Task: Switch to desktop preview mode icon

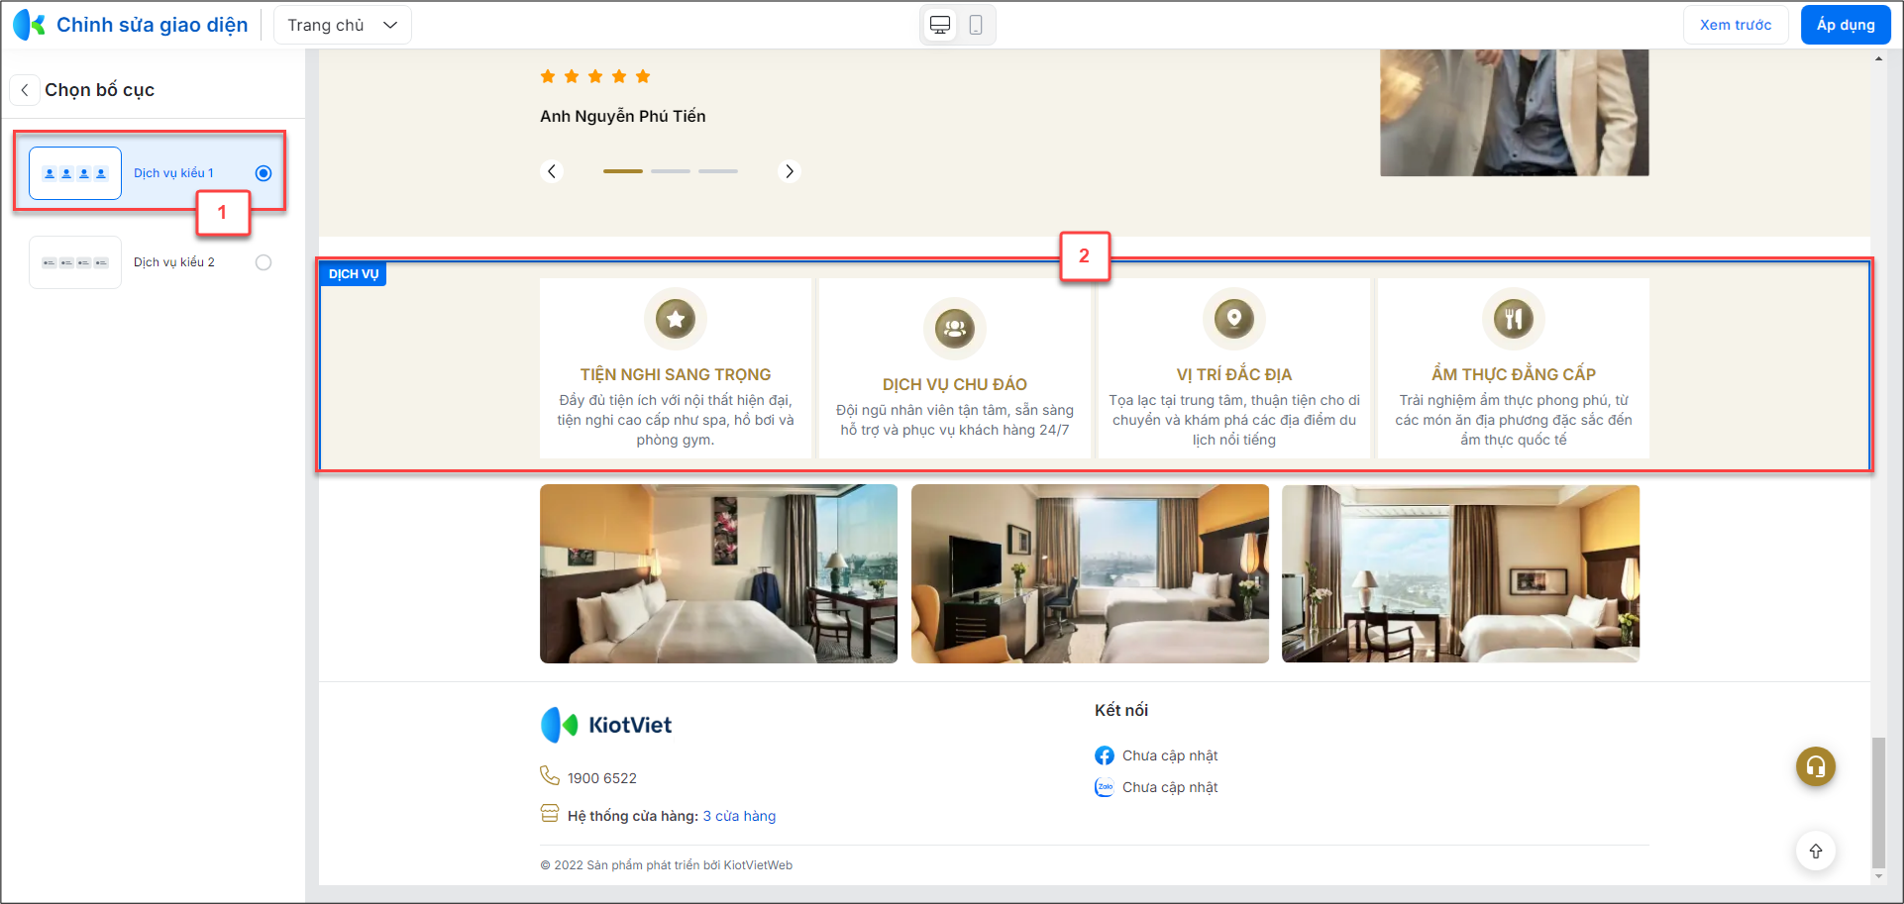Action: tap(940, 25)
